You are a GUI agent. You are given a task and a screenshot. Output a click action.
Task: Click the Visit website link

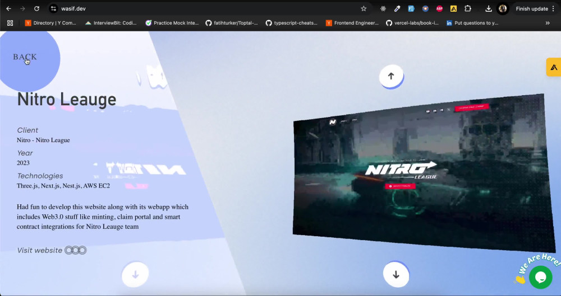(52, 250)
